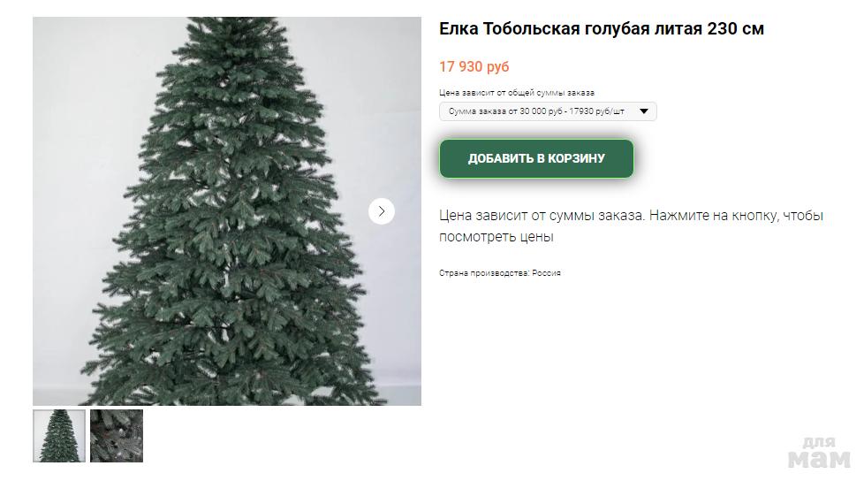The width and height of the screenshot is (864, 481).
Task: Click '230 см' in the product title
Action: [736, 28]
